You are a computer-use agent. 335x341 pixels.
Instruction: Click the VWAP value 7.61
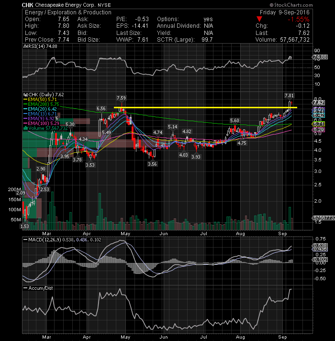tap(143, 40)
